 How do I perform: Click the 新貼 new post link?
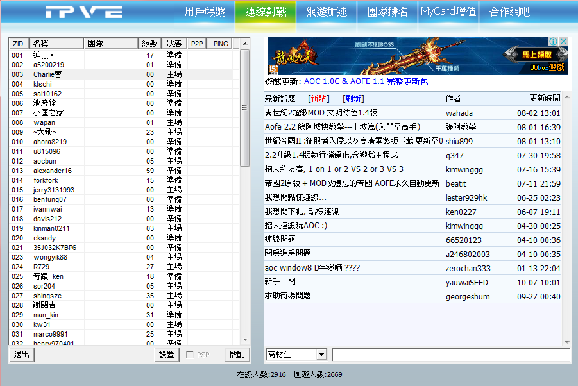[319, 98]
